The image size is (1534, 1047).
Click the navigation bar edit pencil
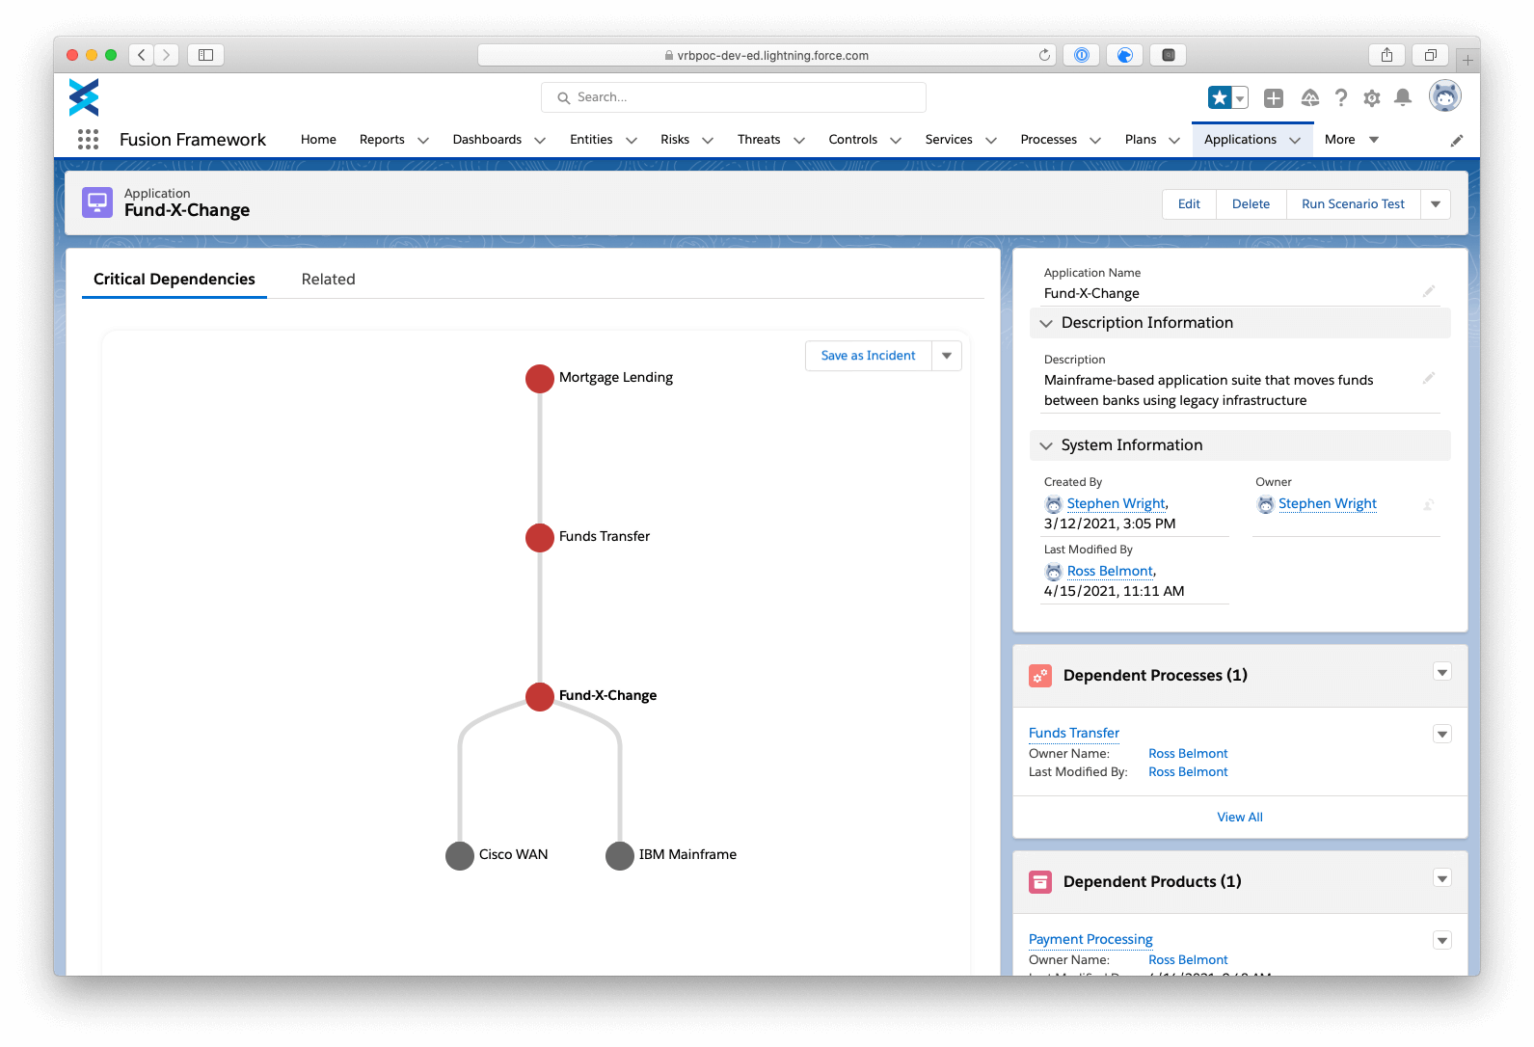point(1457,141)
